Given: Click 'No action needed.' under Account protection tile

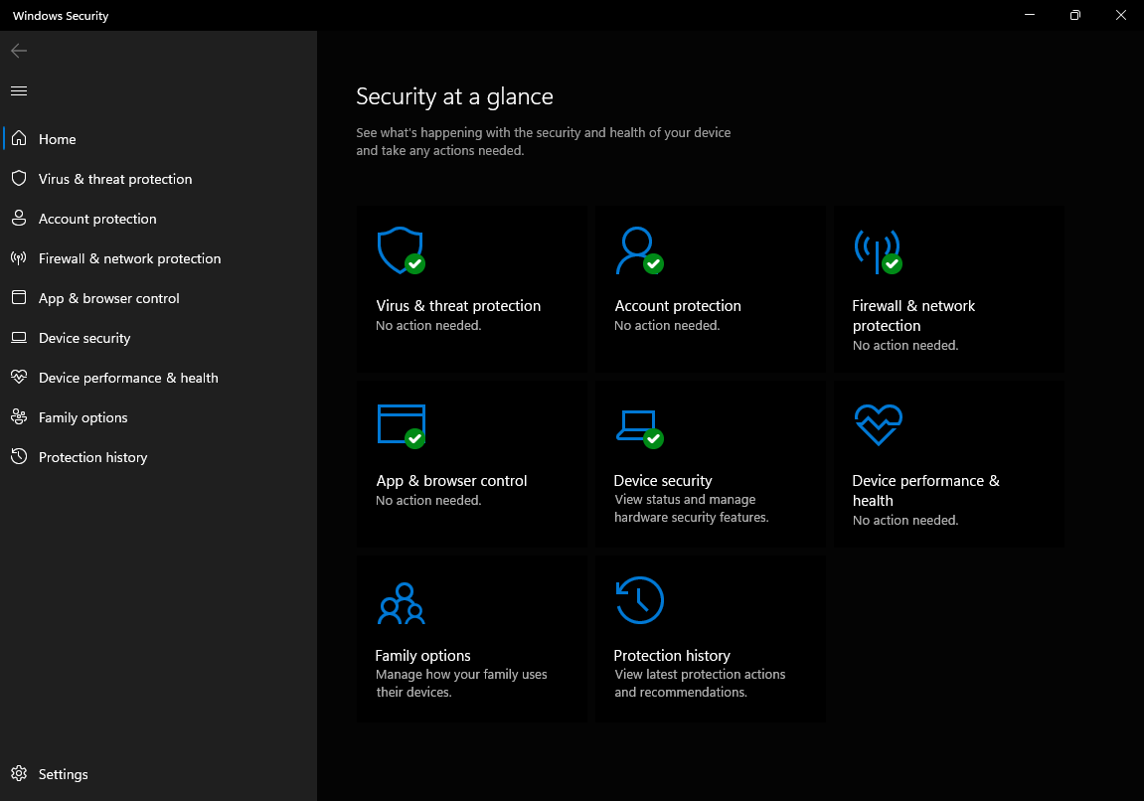Looking at the screenshot, I should pos(667,325).
